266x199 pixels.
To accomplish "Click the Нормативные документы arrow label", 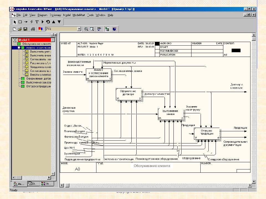I will (x=119, y=63).
